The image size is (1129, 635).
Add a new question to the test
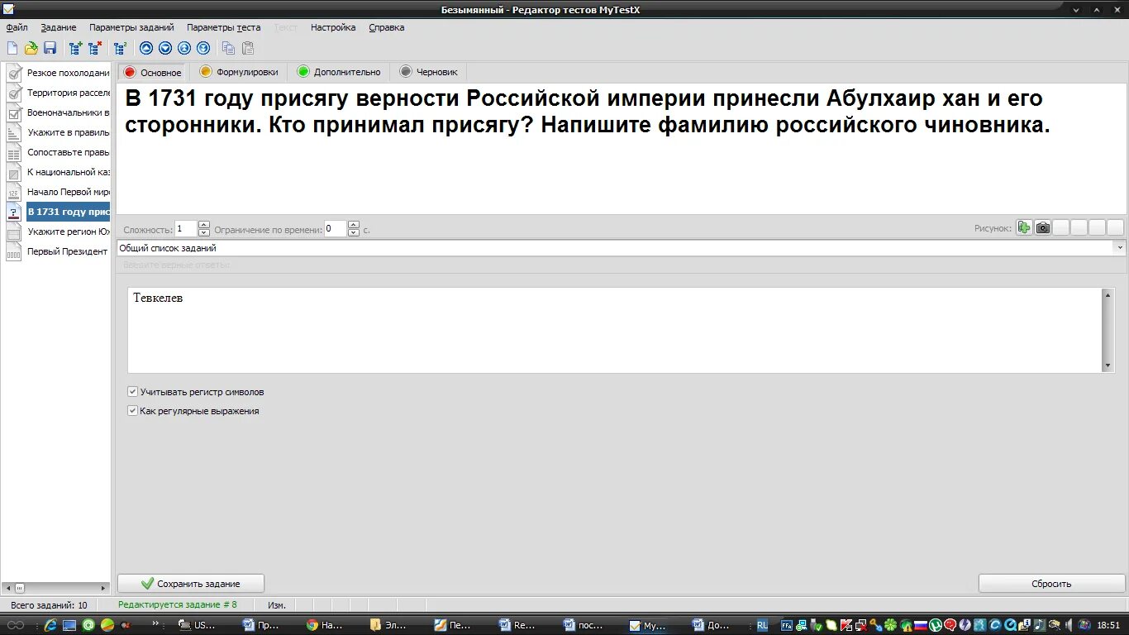coord(75,48)
